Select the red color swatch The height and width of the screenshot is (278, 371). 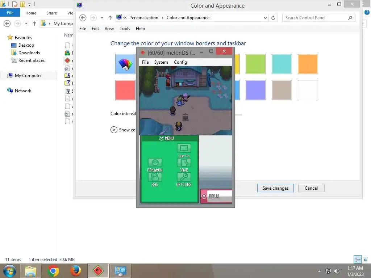point(125,90)
